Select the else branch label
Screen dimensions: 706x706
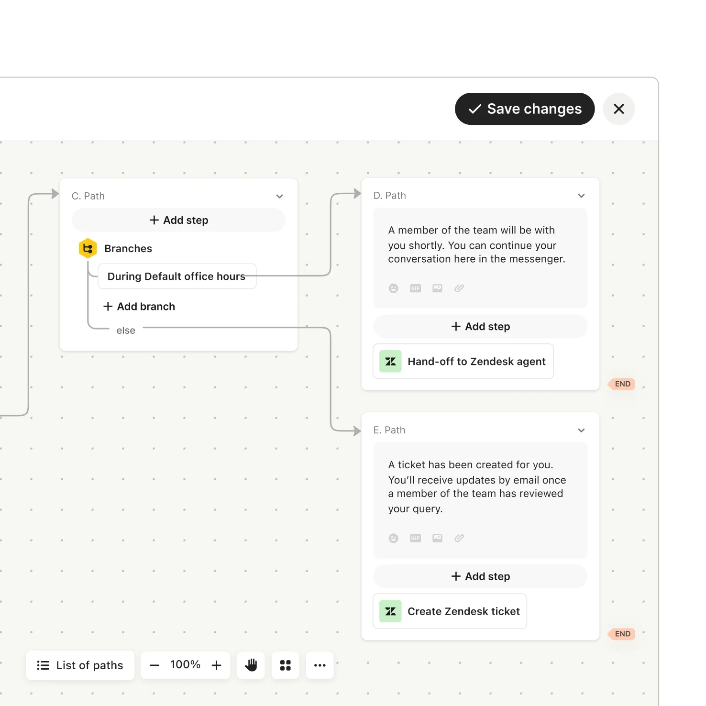coord(126,330)
